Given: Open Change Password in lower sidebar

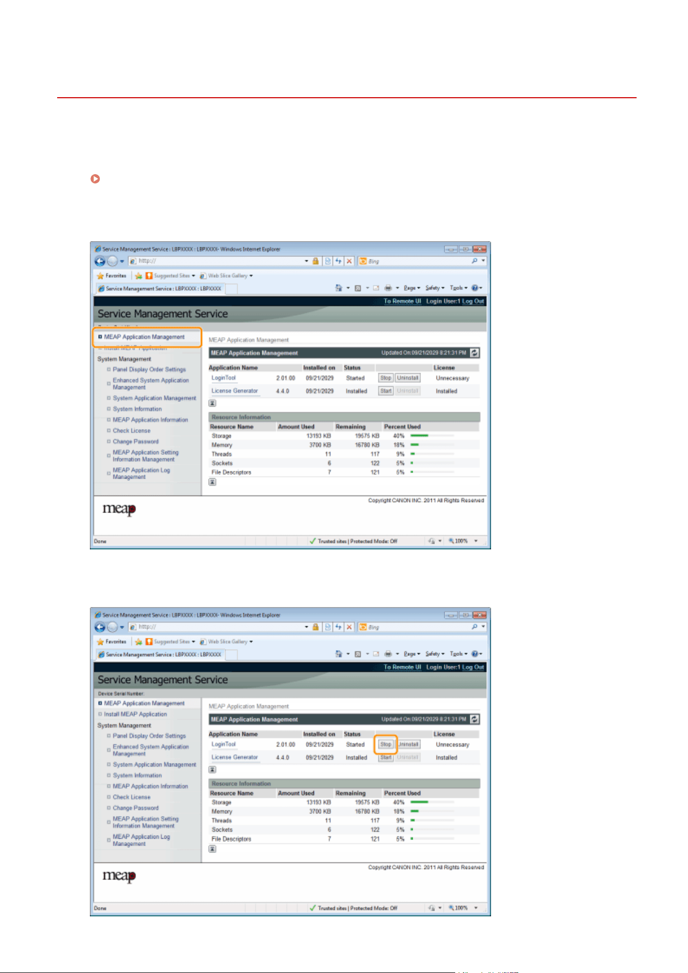Looking at the screenshot, I should (x=136, y=808).
